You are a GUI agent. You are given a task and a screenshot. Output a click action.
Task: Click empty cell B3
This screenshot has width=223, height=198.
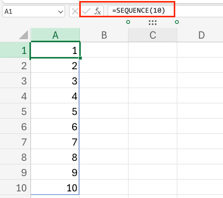104,80
